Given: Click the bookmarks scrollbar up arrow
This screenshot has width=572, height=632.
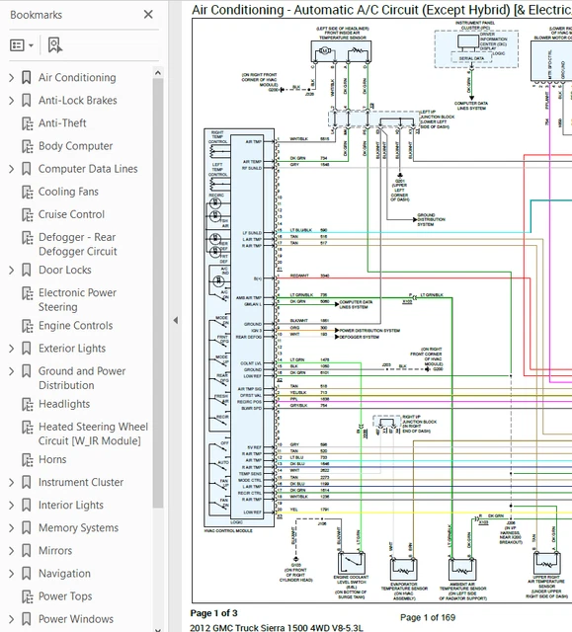Looking at the screenshot, I should tap(158, 73).
